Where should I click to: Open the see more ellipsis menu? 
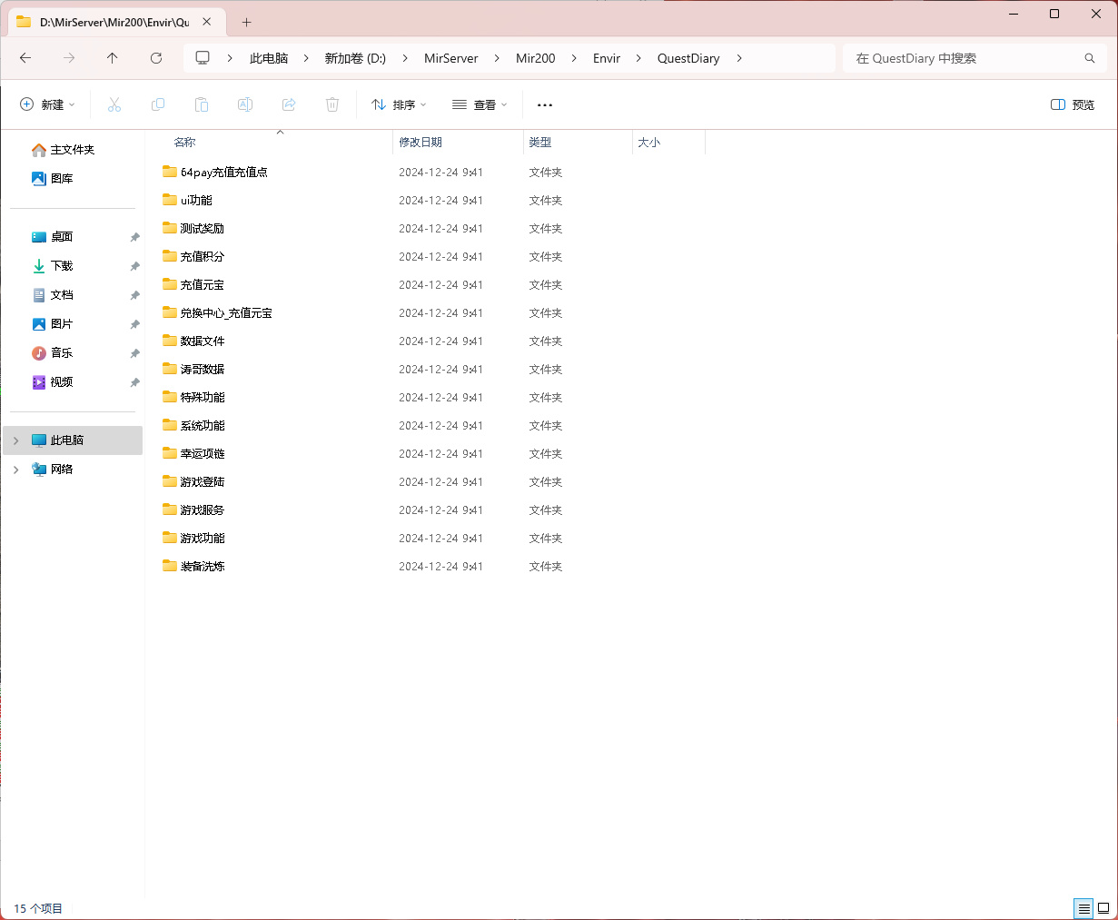coord(545,105)
